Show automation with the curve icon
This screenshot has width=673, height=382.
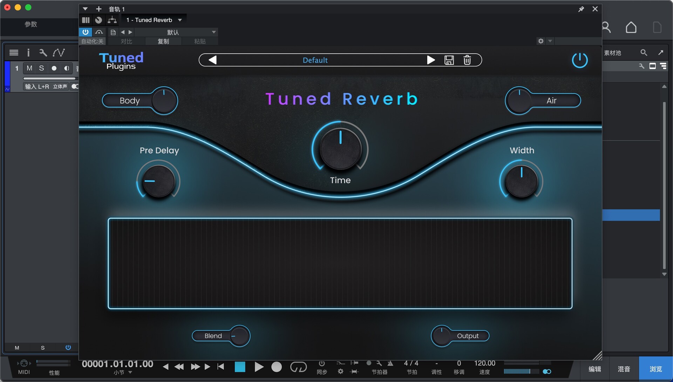(59, 53)
